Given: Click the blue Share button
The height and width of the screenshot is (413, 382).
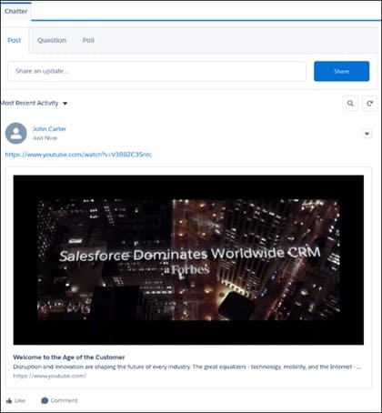Looking at the screenshot, I should tap(341, 71).
